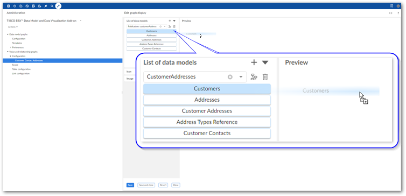Collapse the Value and relationship graphs node
The width and height of the screenshot is (406, 196).
click(8, 52)
